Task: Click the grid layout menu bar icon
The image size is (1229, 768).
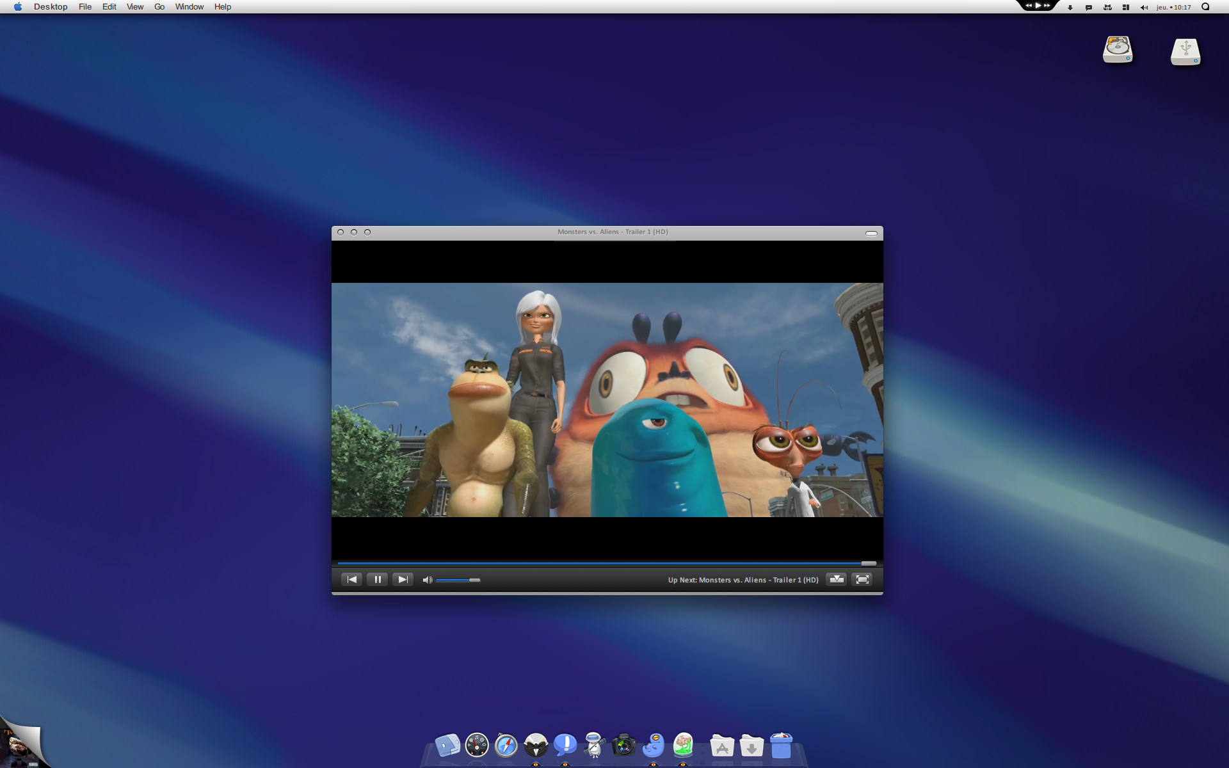Action: (x=1126, y=7)
